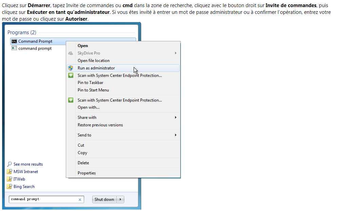Expand the Share with submenu arrow
Viewport: 341px width, 211px height.
click(176, 118)
